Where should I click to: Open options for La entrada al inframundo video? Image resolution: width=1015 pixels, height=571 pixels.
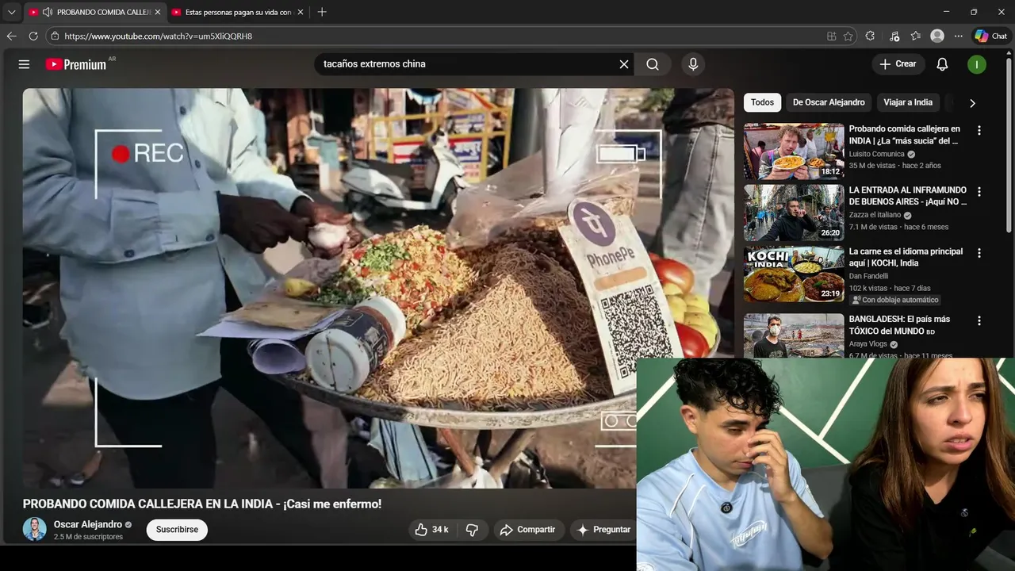tap(979, 191)
